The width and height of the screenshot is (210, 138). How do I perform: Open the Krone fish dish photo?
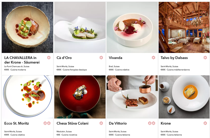[x=184, y=97]
